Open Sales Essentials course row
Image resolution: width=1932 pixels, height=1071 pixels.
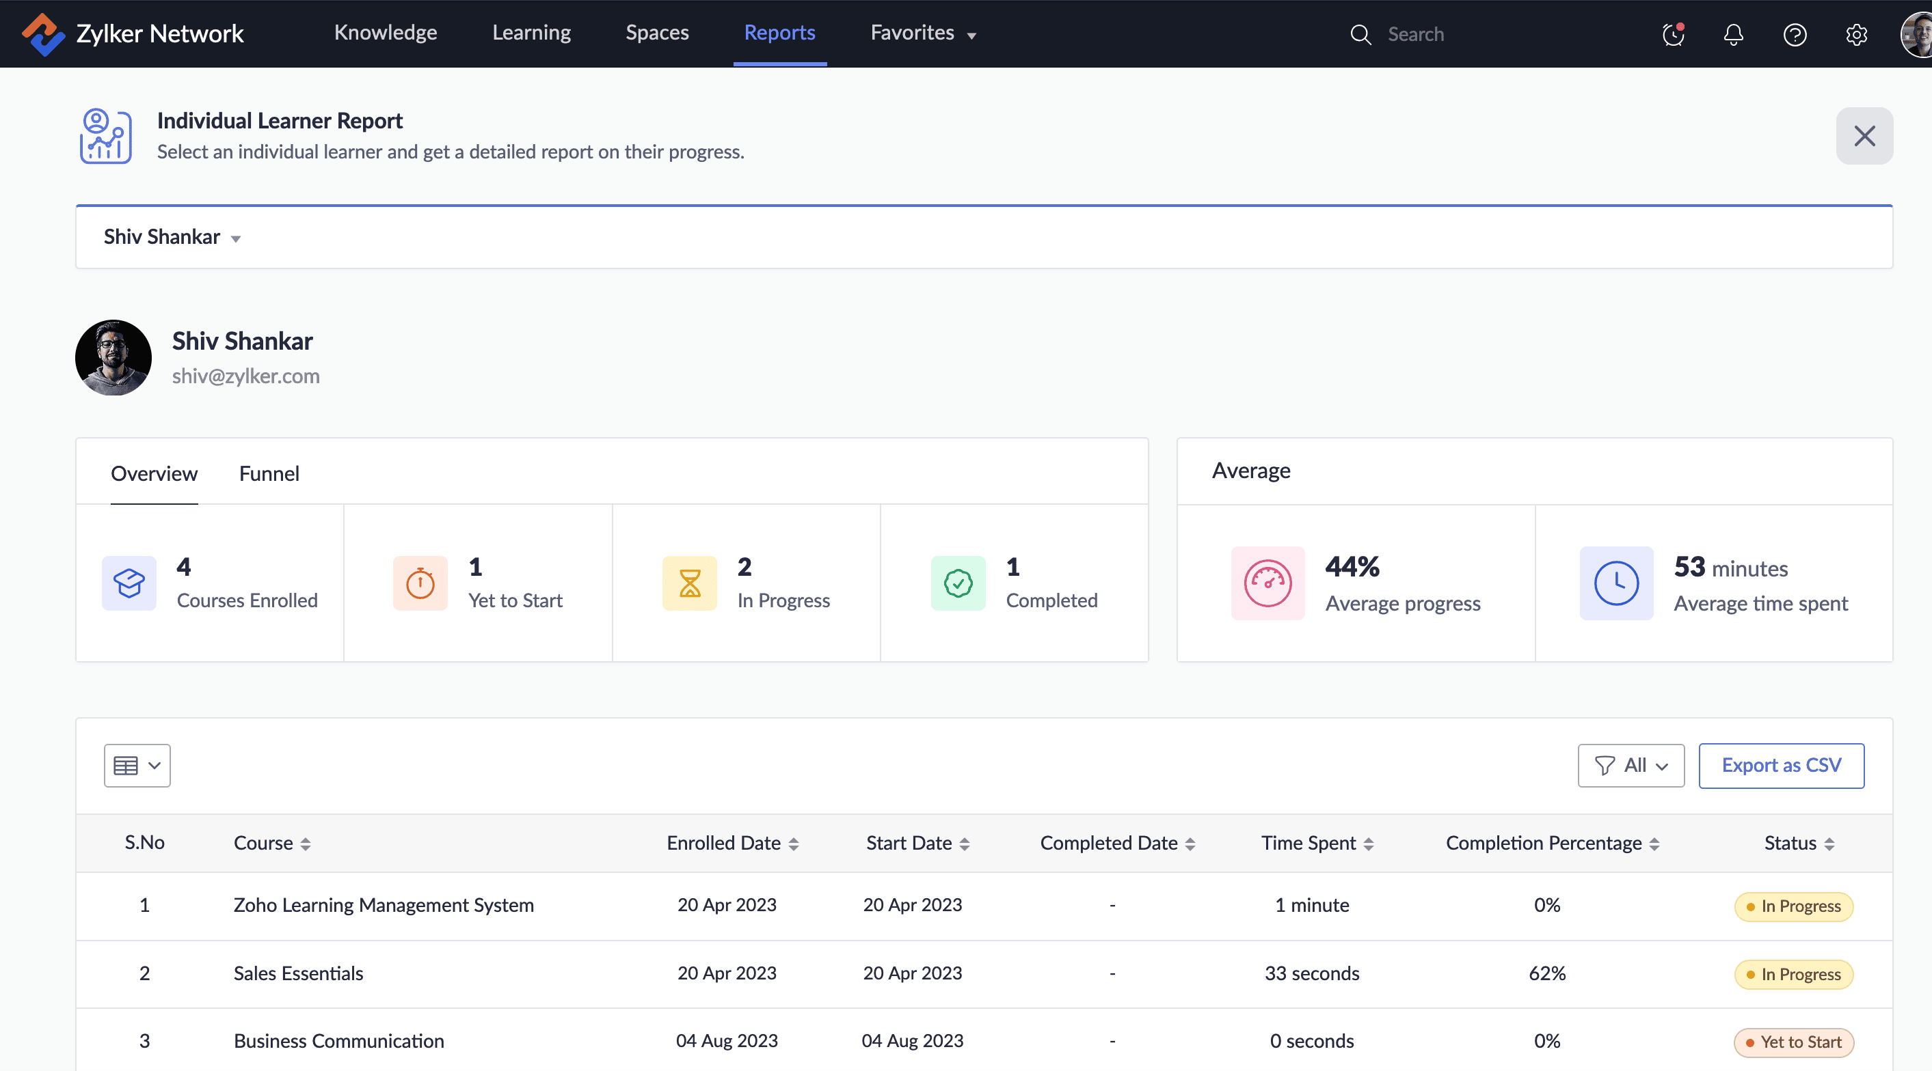coord(299,973)
